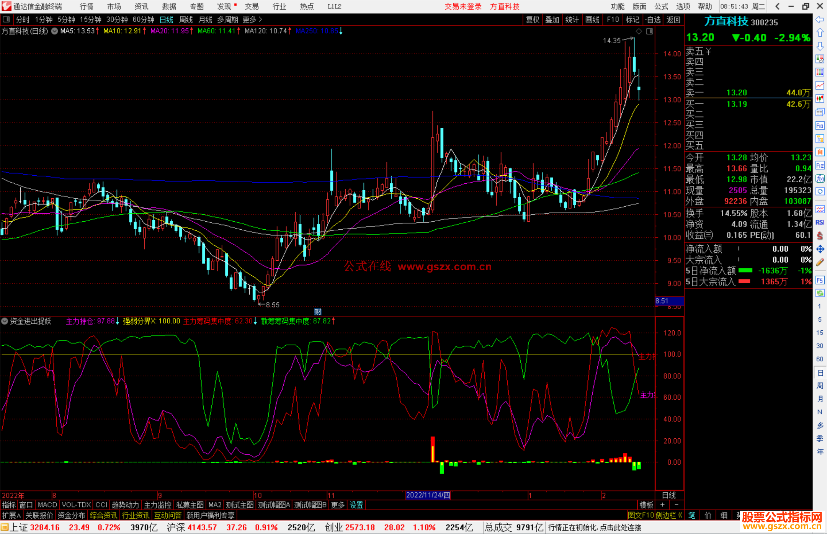Click the down arrow icon in the right sidebar
Viewport: 827px width, 534px height.
[820, 46]
